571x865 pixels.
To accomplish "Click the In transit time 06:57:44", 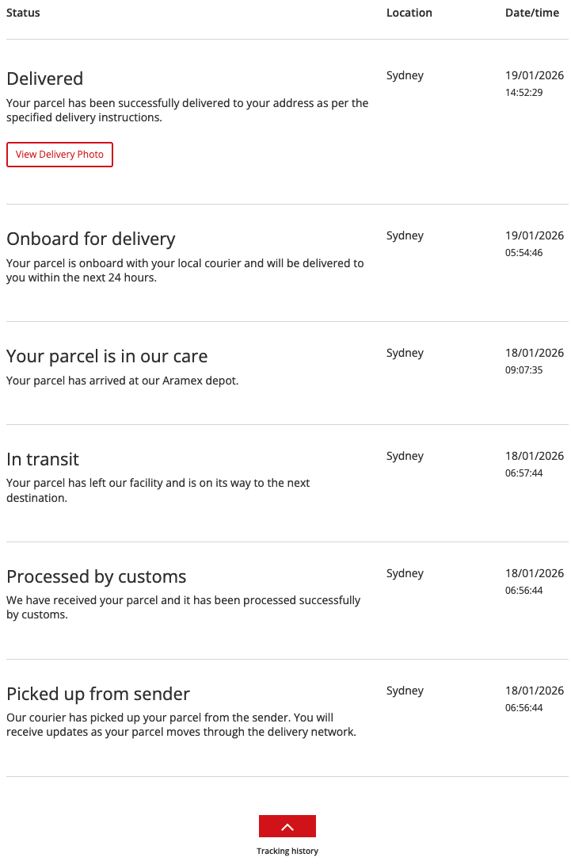I will (x=523, y=473).
